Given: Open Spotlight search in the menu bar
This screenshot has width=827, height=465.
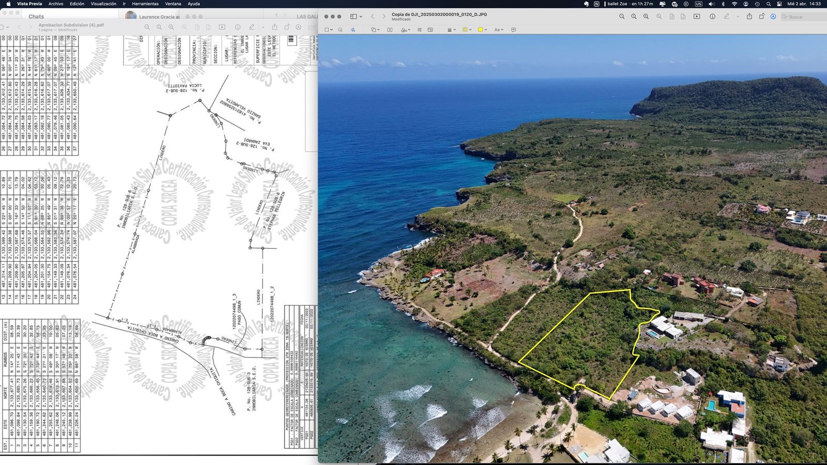Looking at the screenshot, I should tap(769, 4).
